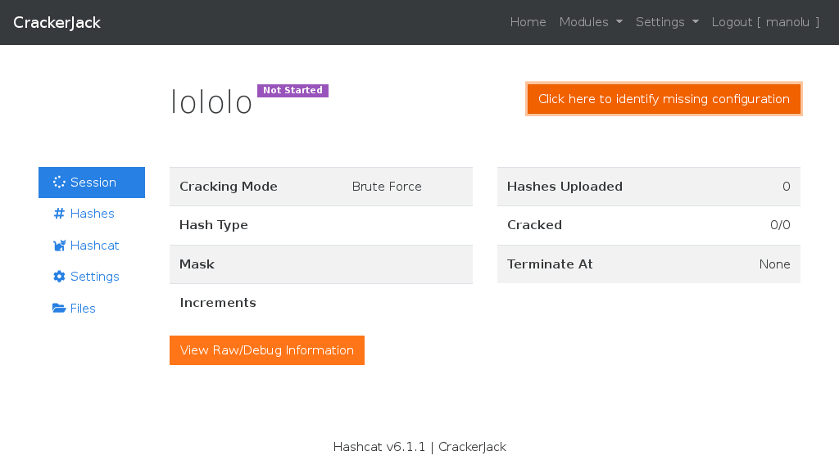Viewport: 839px width, 469px height.
Task: Click the Hashes Uploaded count row
Action: click(649, 187)
